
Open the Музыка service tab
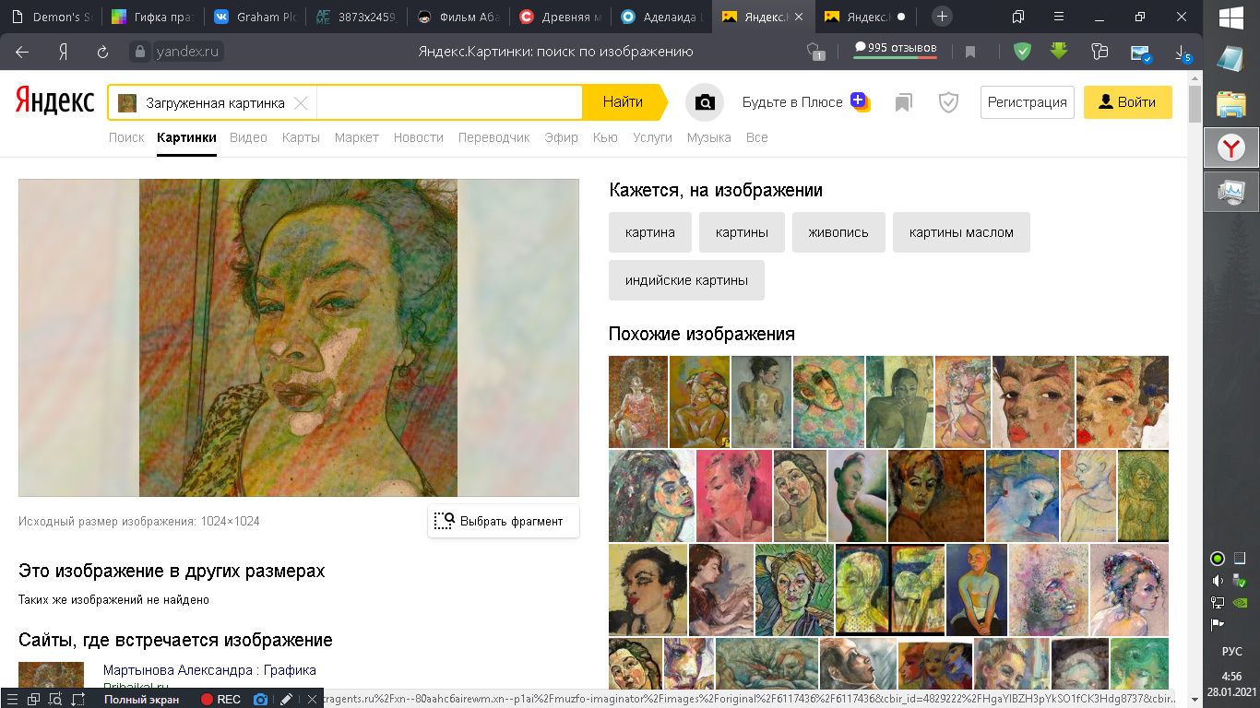(x=709, y=137)
